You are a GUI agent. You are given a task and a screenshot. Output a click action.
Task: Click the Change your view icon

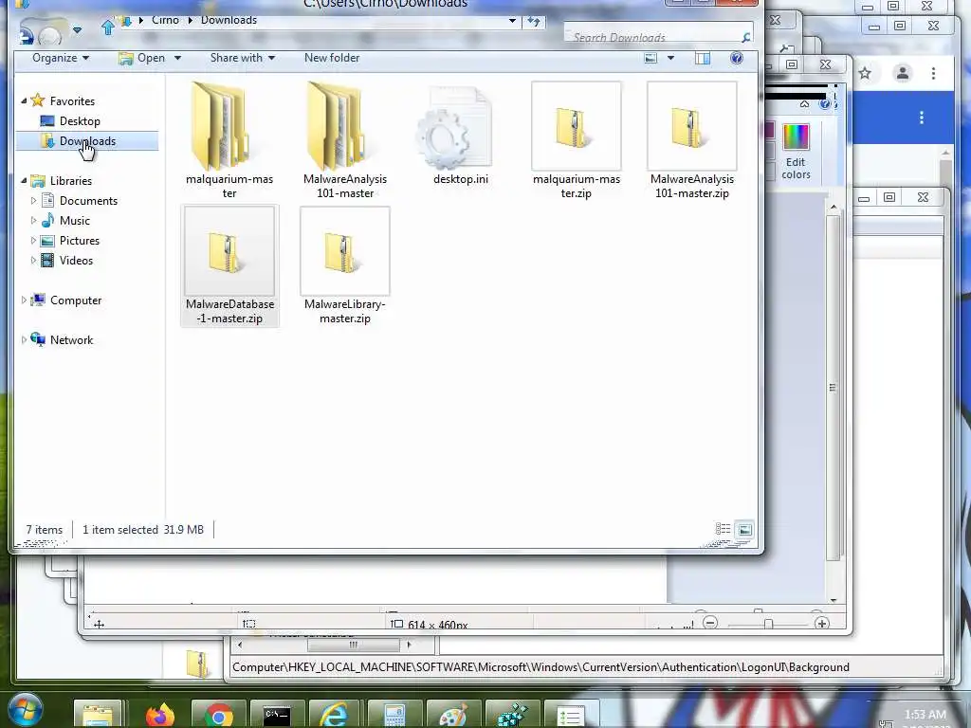click(650, 58)
